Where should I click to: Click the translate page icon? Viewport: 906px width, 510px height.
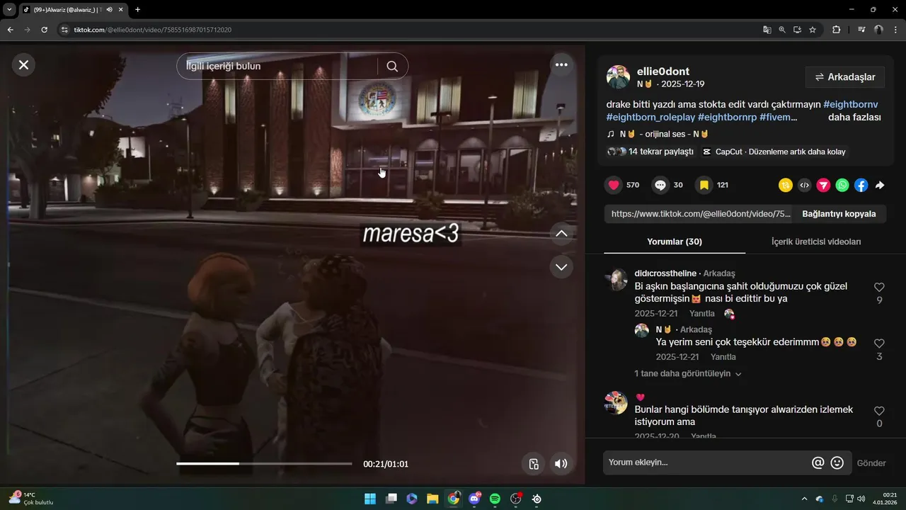(767, 30)
